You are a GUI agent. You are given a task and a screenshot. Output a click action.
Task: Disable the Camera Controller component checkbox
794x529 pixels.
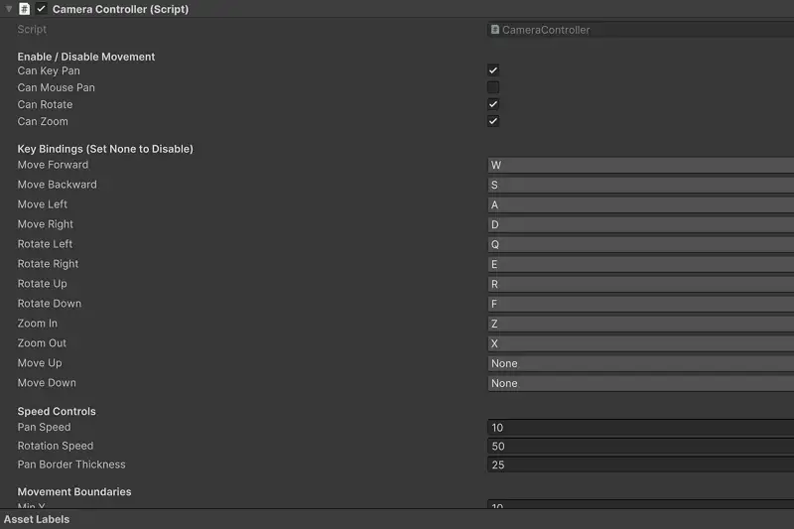coord(41,9)
